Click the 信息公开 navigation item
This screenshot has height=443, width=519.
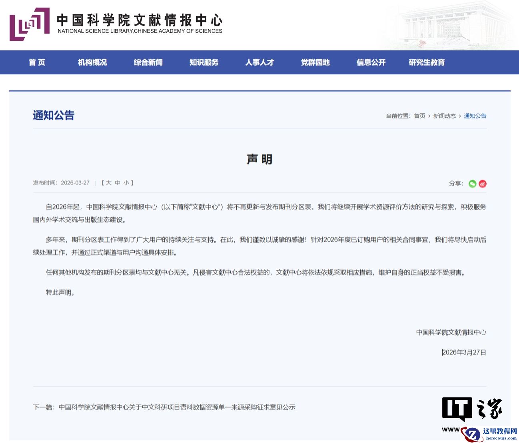(x=370, y=62)
